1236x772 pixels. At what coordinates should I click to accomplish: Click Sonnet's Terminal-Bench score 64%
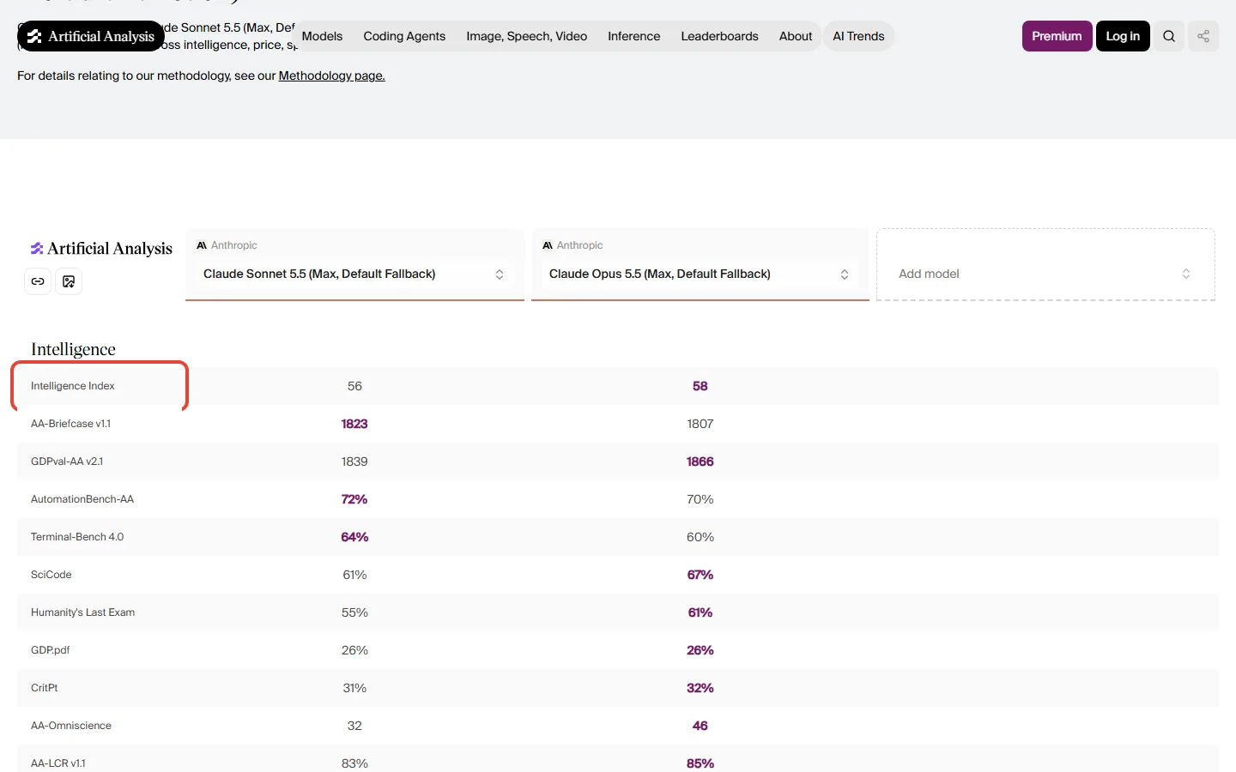354,537
